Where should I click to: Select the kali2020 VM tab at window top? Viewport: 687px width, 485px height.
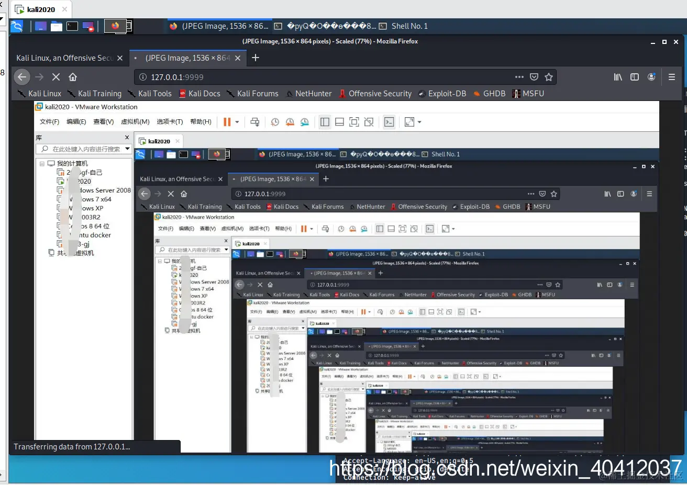click(x=41, y=9)
